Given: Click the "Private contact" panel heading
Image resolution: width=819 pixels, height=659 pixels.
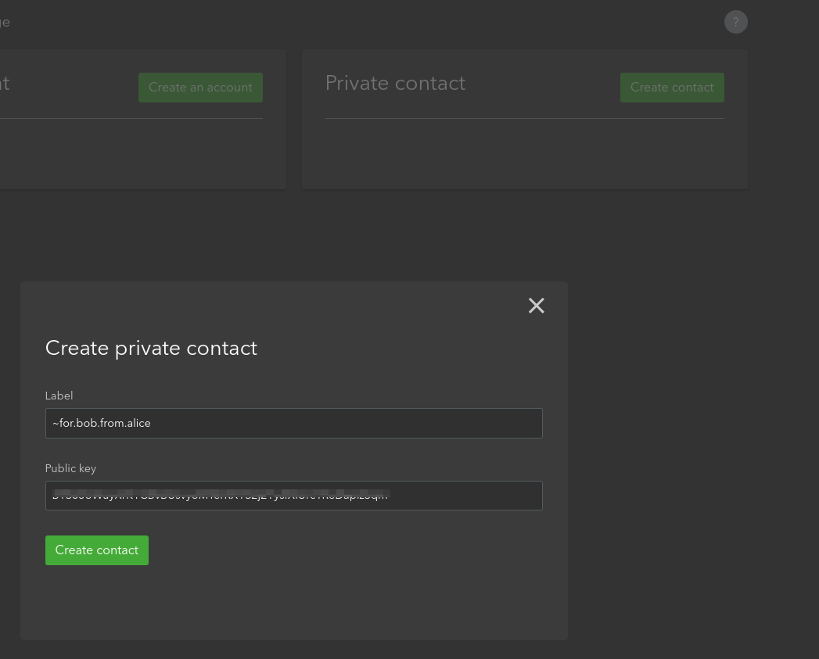Looking at the screenshot, I should click(395, 83).
